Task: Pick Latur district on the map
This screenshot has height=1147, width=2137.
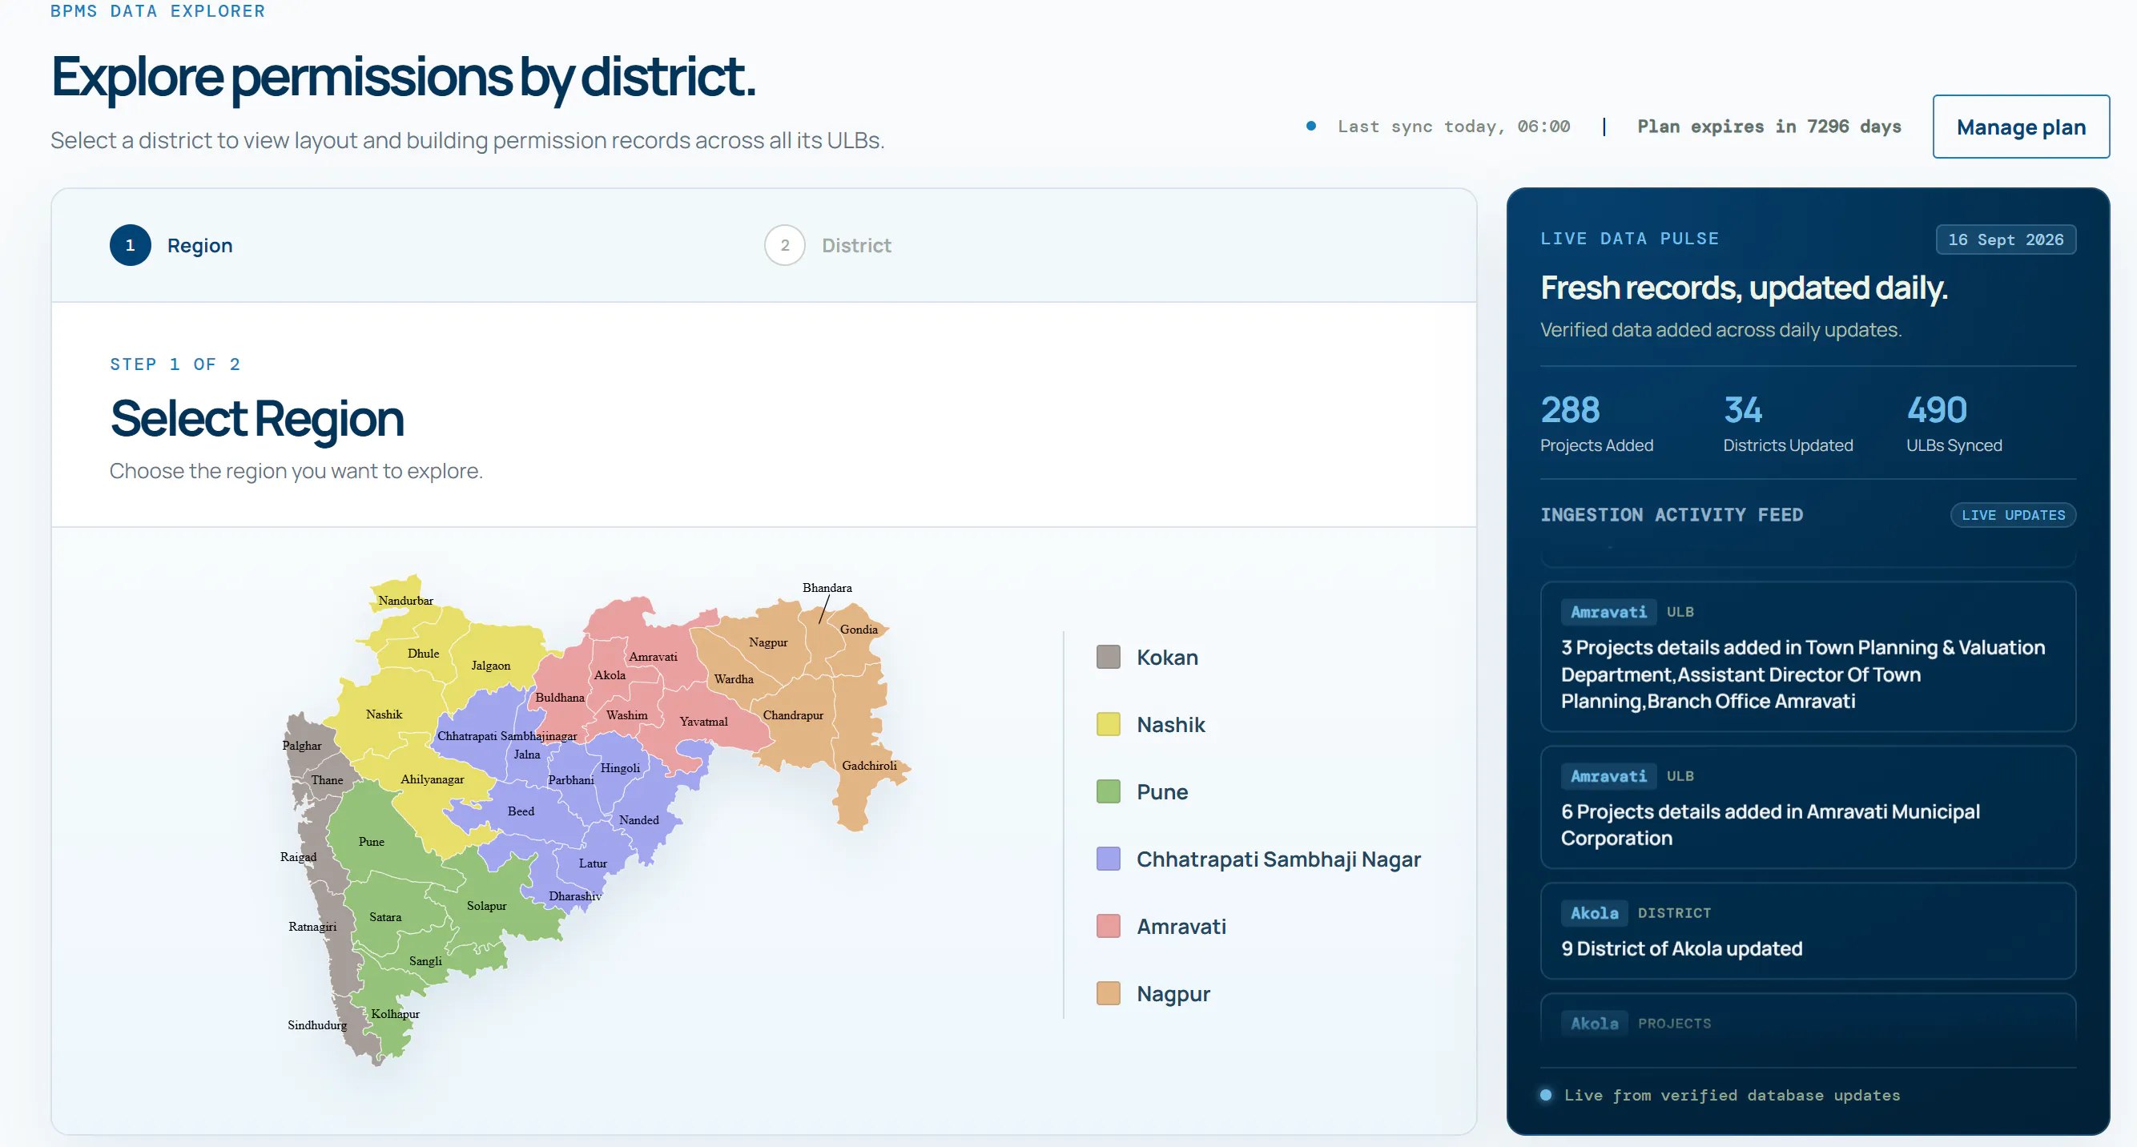Action: (594, 863)
